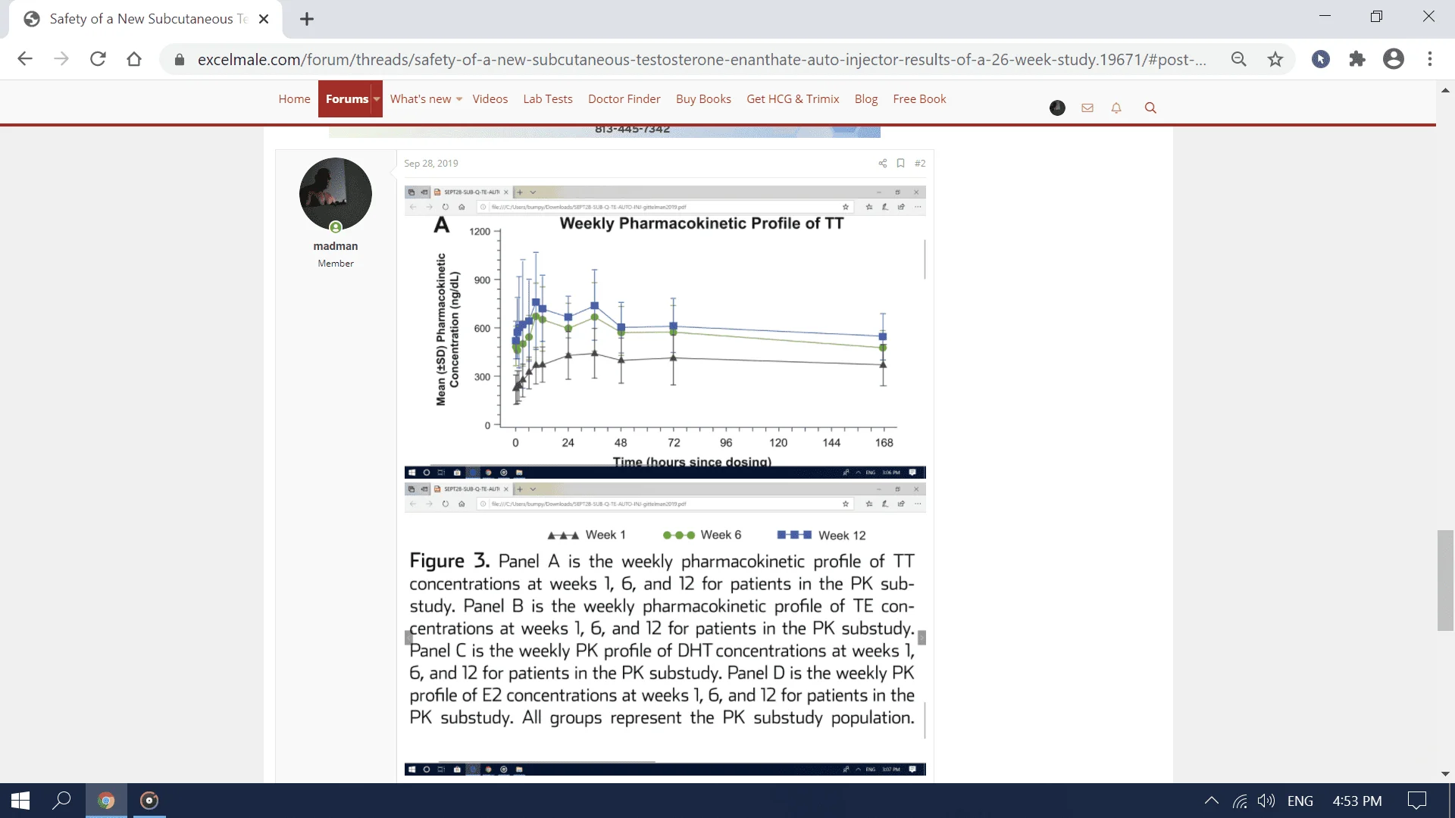Screen dimensions: 1455x818
Task: Expand the What's new dropdown arrow
Action: coord(459,100)
